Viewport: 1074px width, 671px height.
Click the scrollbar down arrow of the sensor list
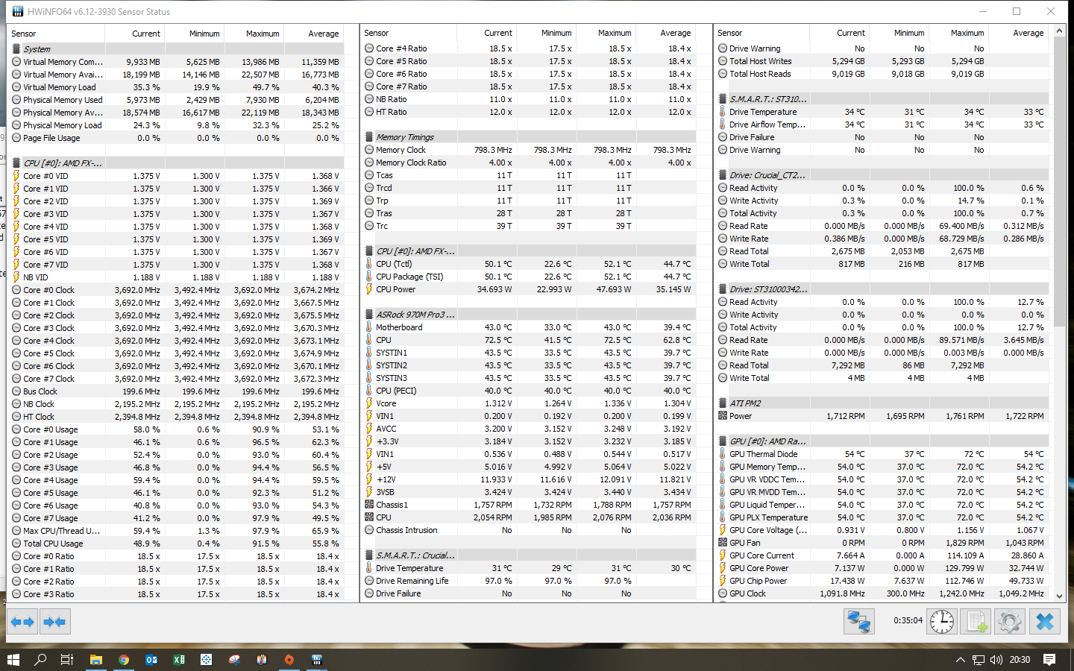click(x=1059, y=596)
